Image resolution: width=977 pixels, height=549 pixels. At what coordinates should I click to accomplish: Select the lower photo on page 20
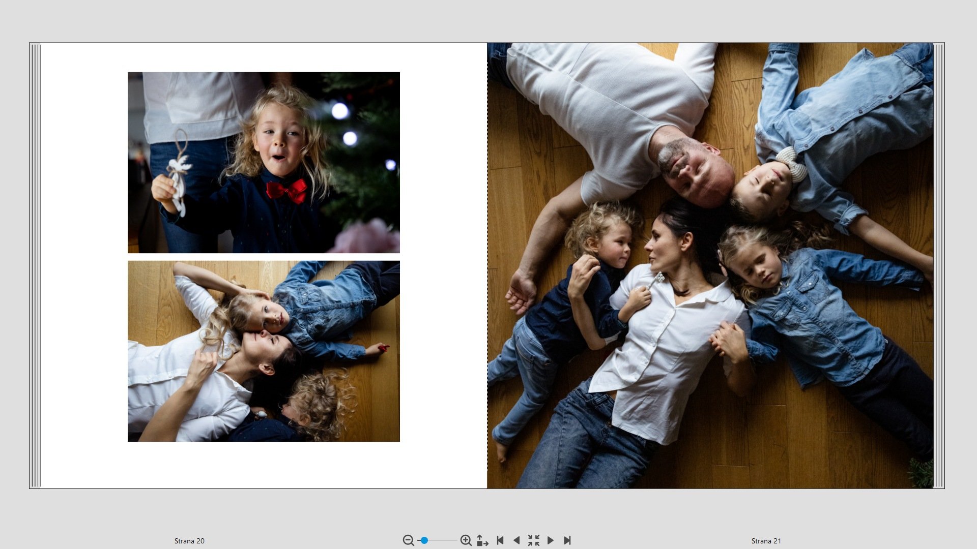[264, 351]
